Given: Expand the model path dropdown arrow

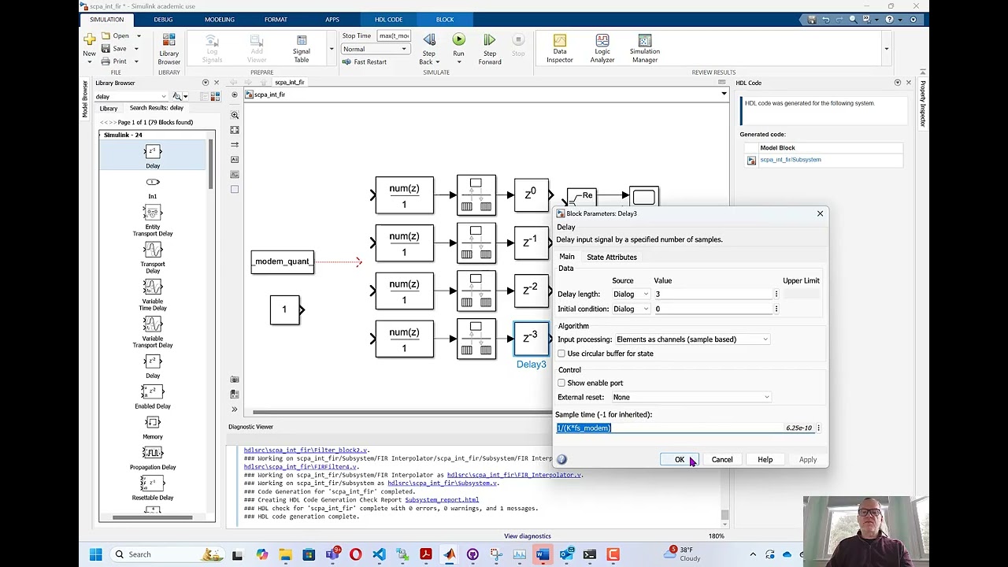Looking at the screenshot, I should (x=724, y=94).
